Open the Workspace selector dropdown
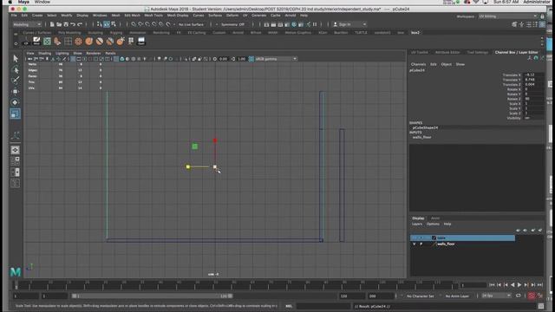This screenshot has width=555, height=312. (507, 16)
